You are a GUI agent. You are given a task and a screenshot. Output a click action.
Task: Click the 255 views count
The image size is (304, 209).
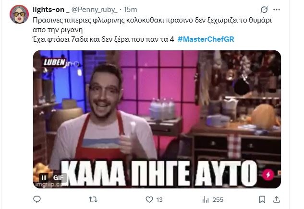(x=218, y=200)
